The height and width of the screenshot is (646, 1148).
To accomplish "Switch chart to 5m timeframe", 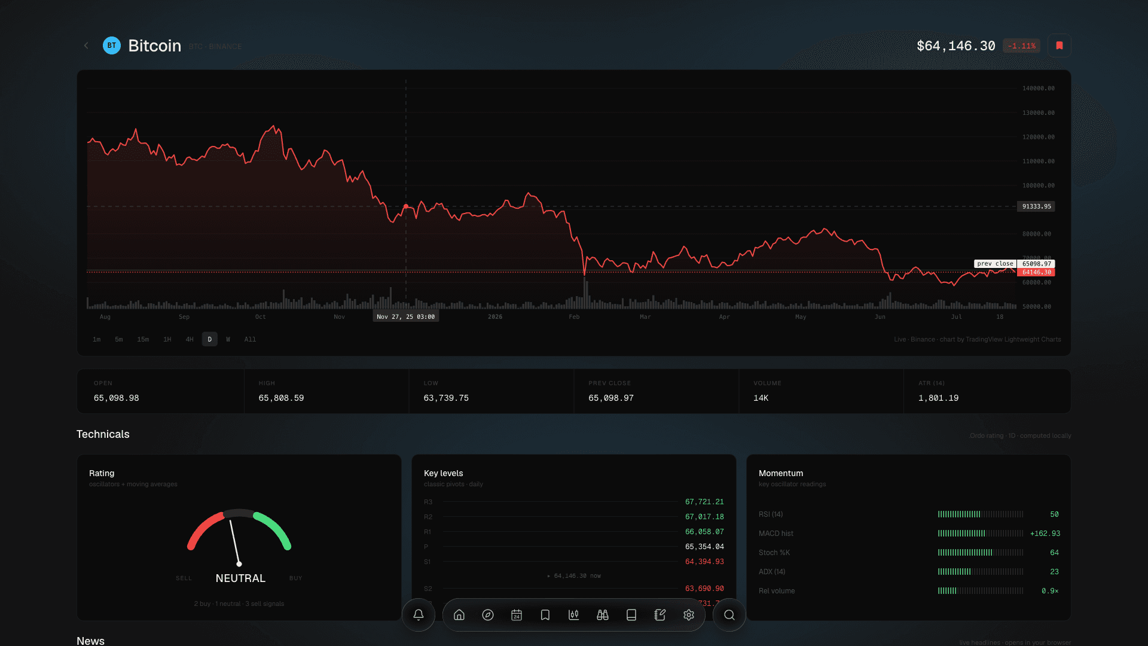I will (x=119, y=339).
